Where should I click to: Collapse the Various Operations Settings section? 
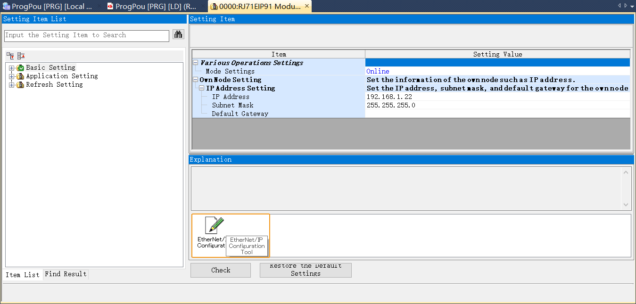(195, 62)
